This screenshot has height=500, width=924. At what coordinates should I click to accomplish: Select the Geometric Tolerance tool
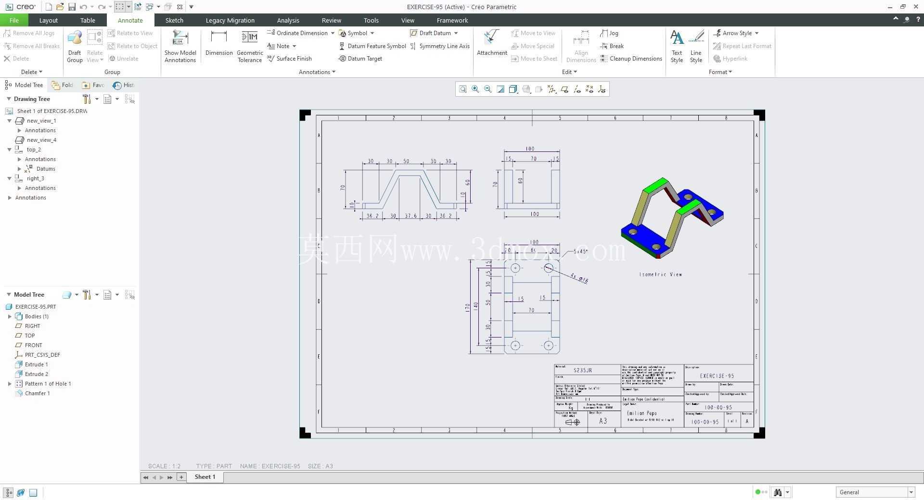tap(250, 46)
